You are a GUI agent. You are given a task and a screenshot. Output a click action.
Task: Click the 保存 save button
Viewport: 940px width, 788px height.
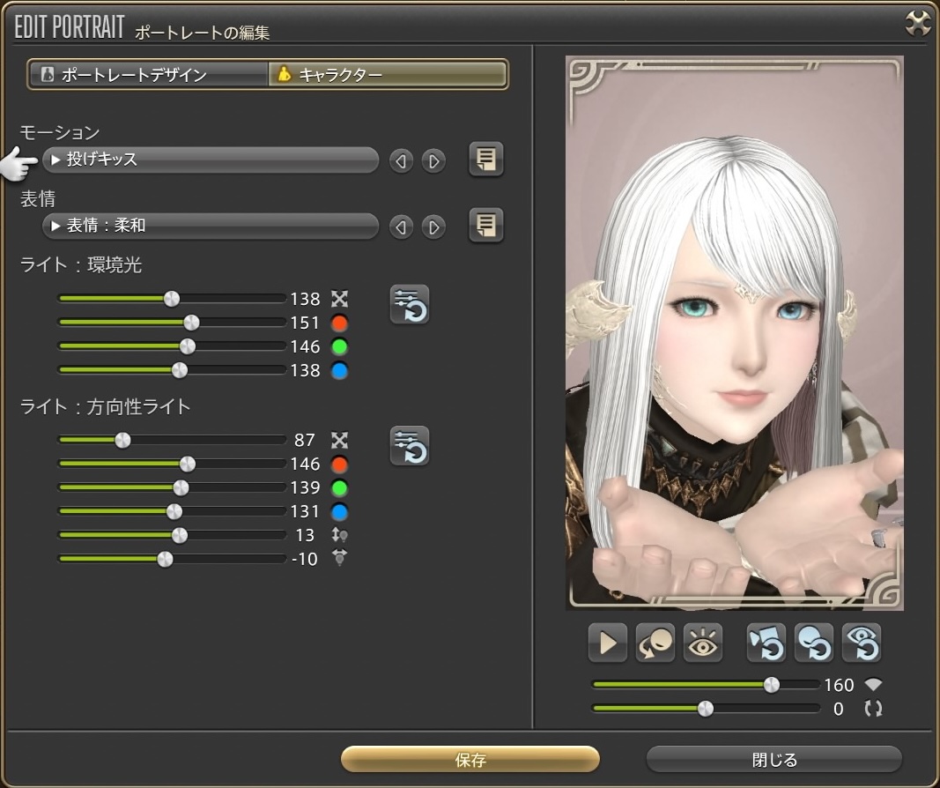click(x=470, y=760)
